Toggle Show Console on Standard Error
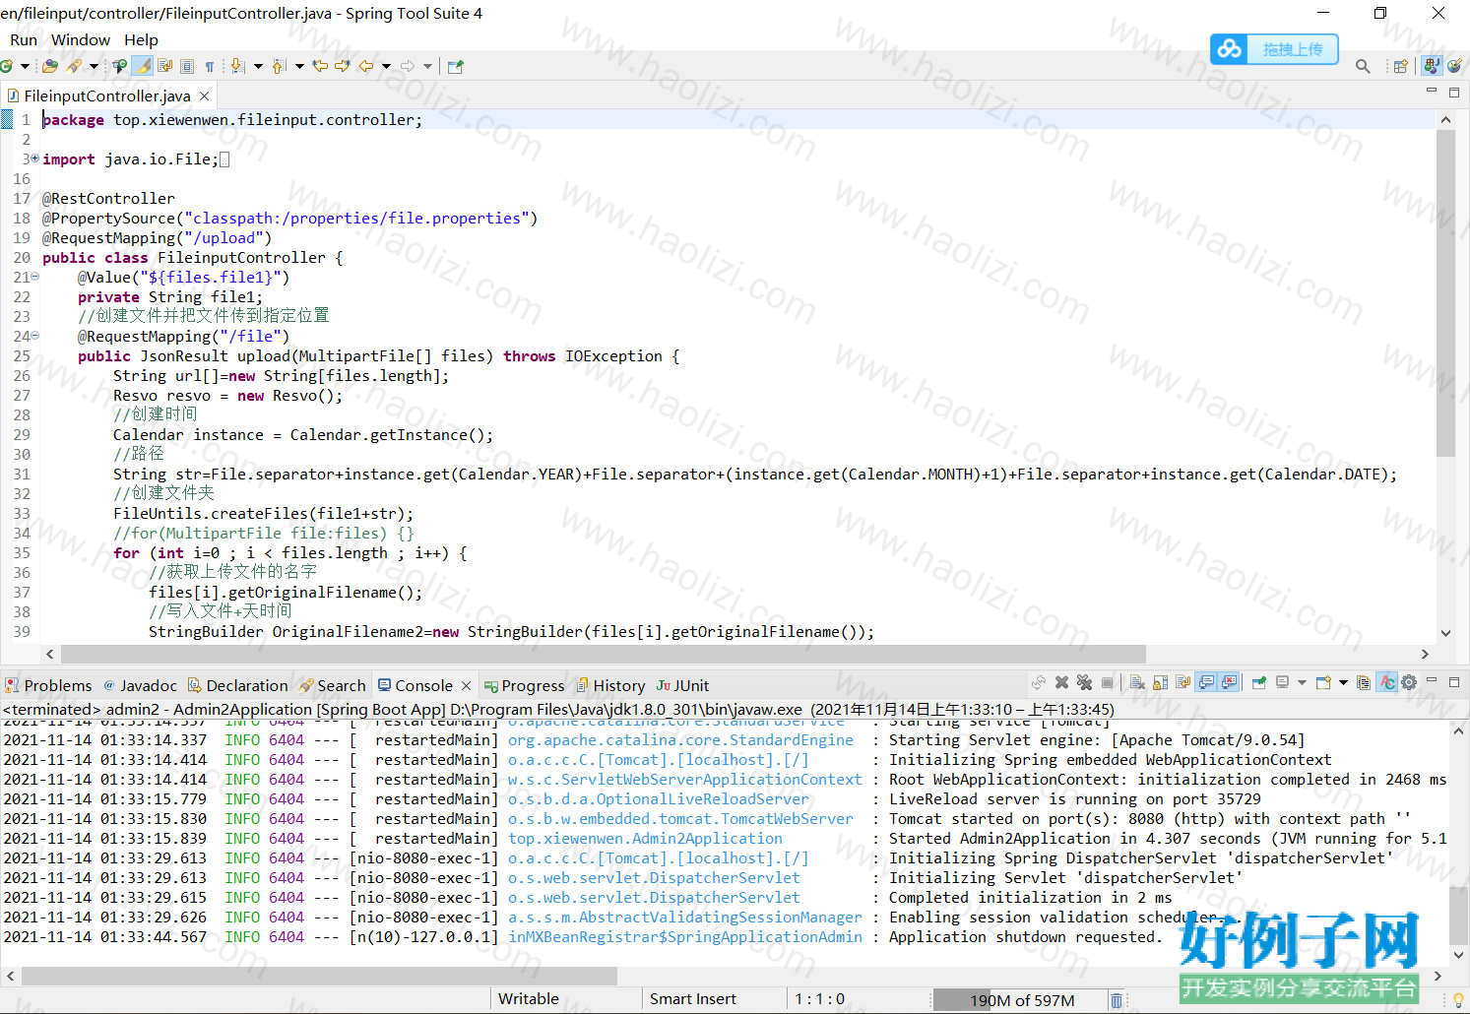Image resolution: width=1470 pixels, height=1014 pixels. point(1229,682)
